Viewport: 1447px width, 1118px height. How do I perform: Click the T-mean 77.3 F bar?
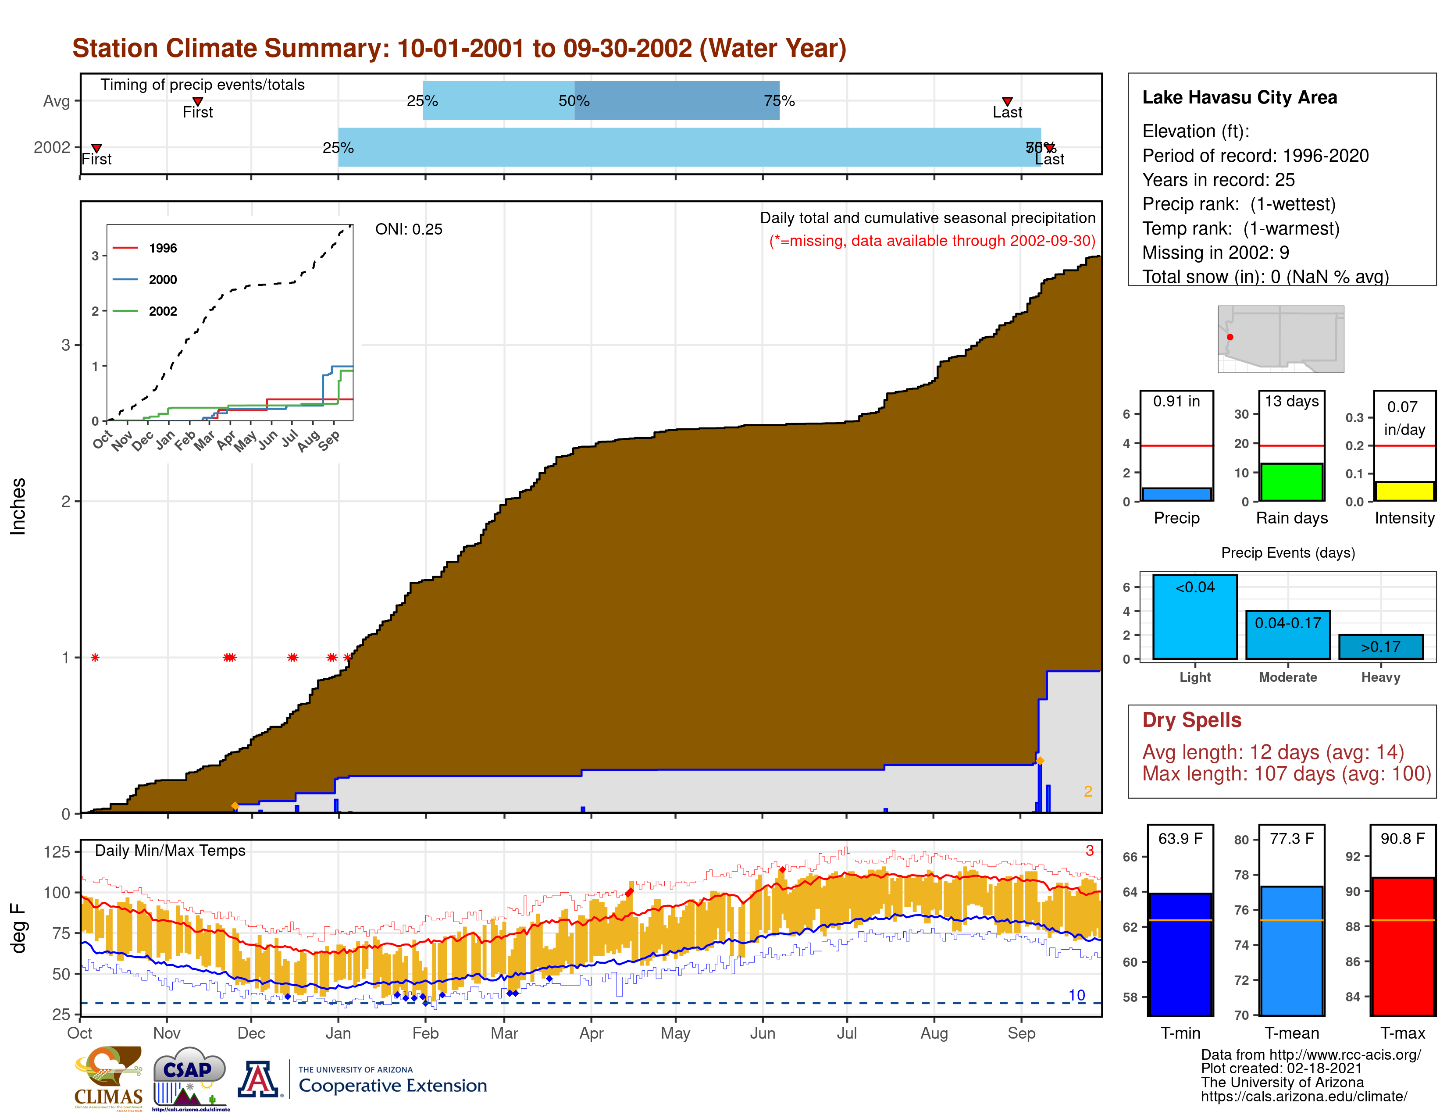point(1291,951)
